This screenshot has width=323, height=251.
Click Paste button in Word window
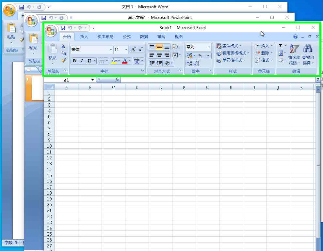[11, 33]
